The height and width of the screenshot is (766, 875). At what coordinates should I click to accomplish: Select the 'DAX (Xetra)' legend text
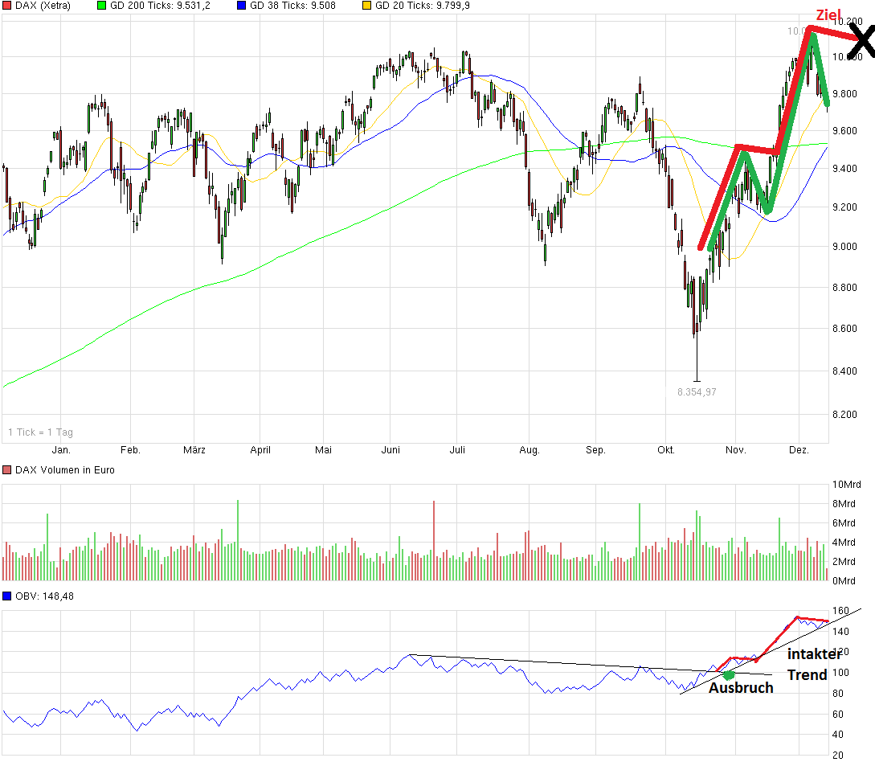(x=43, y=6)
